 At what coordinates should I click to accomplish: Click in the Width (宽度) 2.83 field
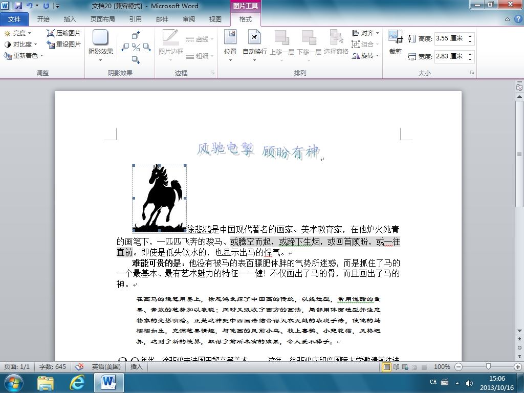click(x=450, y=56)
